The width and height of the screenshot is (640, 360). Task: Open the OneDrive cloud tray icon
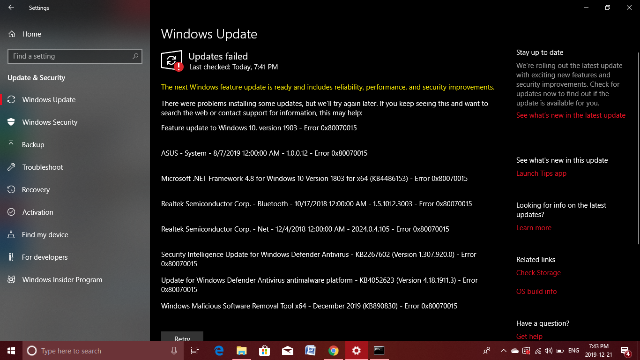tap(514, 351)
